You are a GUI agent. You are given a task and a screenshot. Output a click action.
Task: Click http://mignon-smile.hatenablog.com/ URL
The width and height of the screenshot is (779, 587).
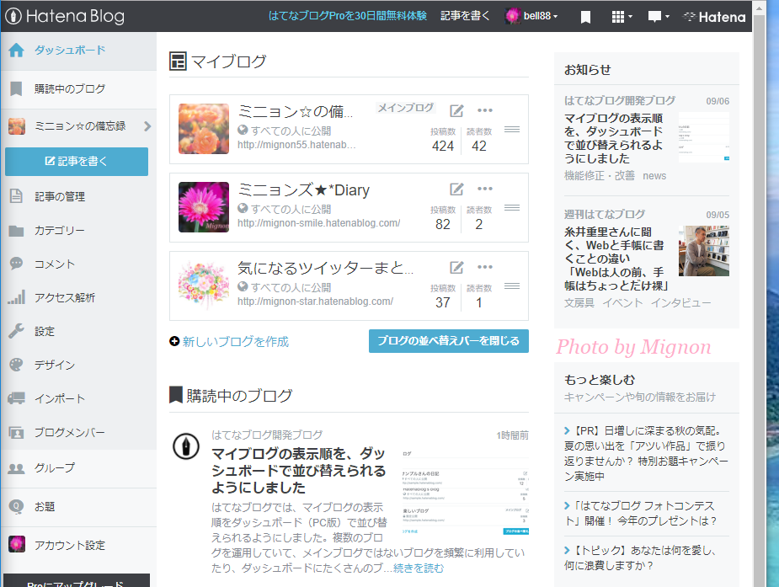(x=318, y=223)
